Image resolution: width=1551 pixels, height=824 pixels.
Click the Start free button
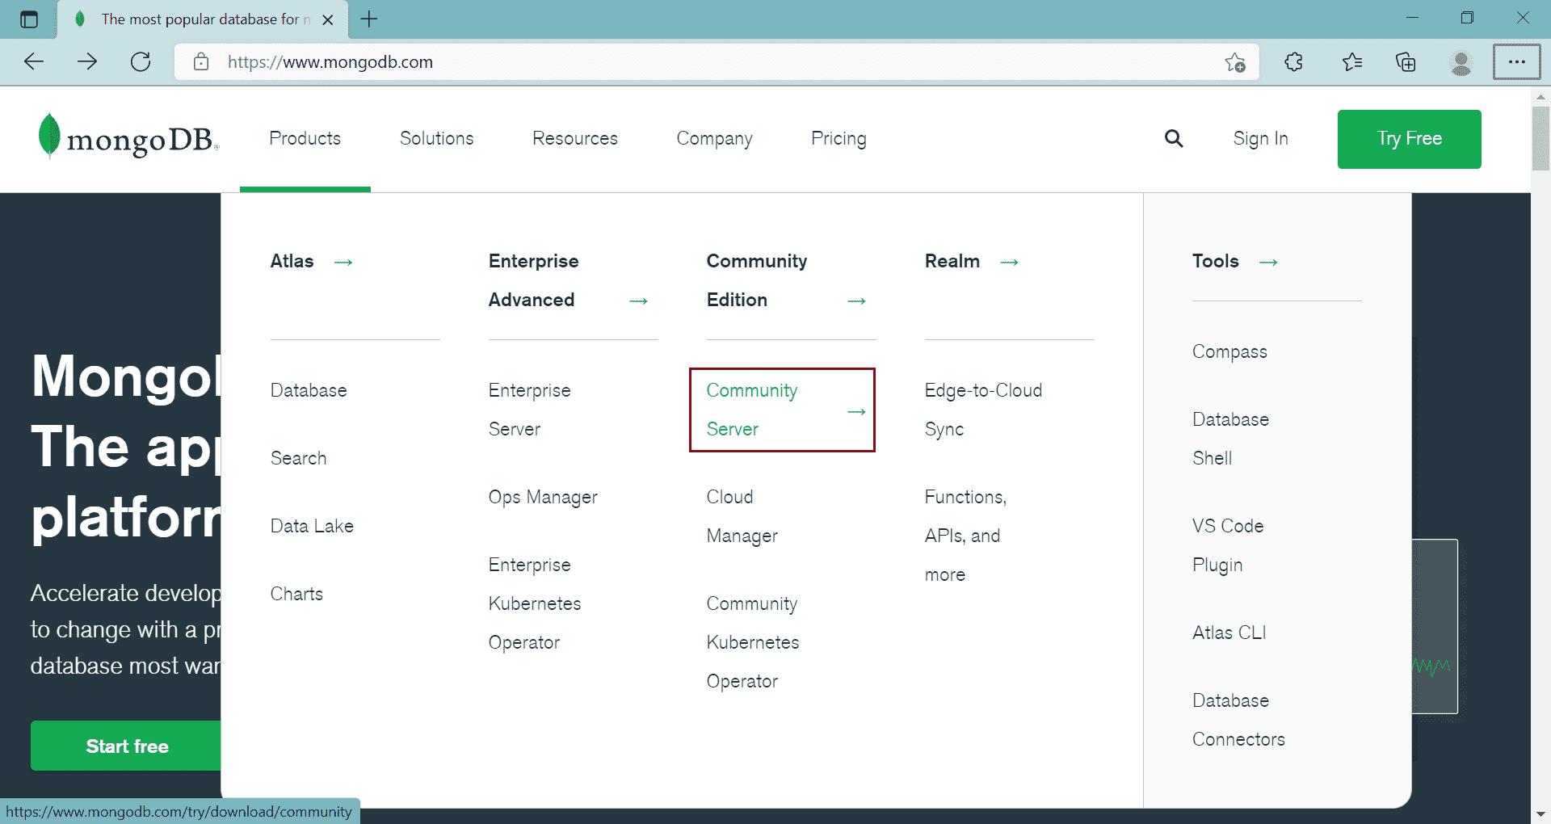tap(128, 746)
